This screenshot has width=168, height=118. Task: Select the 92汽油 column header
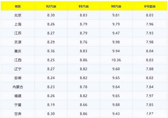point(51,6)
